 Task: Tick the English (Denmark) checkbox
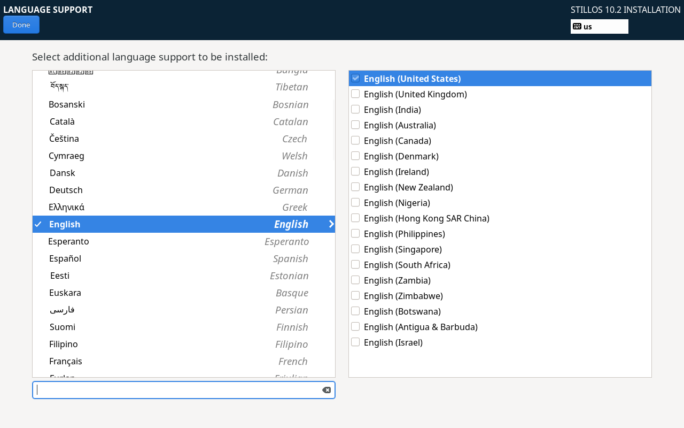tap(355, 156)
